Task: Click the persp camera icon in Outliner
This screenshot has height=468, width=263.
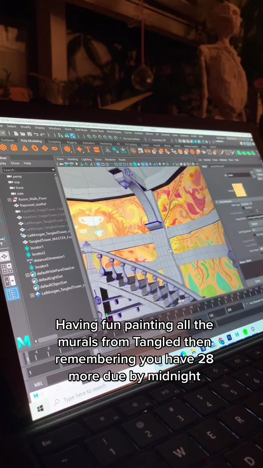Action: [x=10, y=176]
